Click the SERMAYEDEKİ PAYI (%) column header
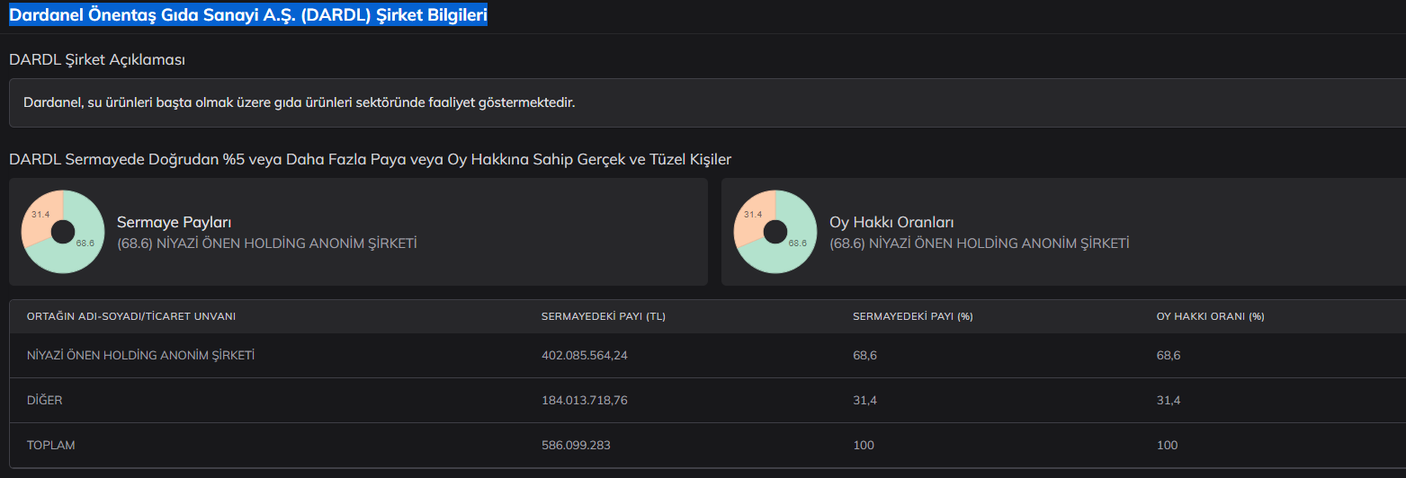This screenshot has width=1406, height=478. (x=913, y=317)
